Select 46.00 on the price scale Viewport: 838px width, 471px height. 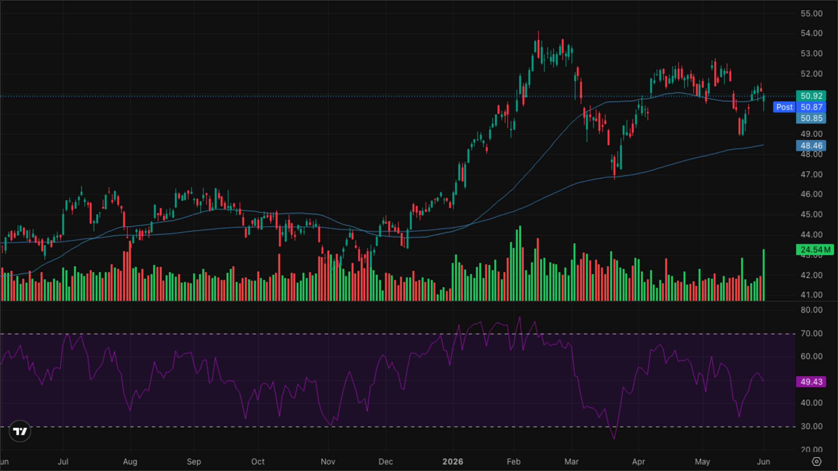[811, 194]
